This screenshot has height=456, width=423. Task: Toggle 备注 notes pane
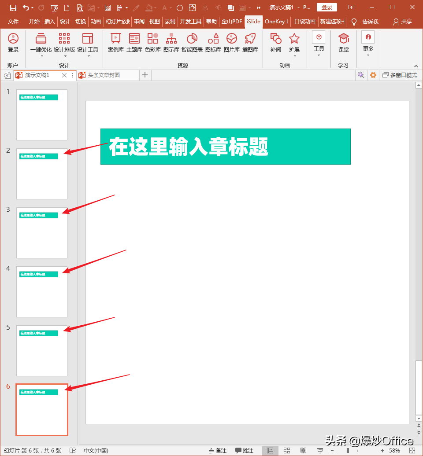pos(218,450)
